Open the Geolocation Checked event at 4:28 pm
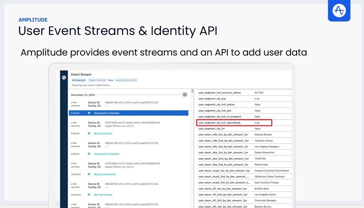This screenshot has width=364, height=208. 106,154
